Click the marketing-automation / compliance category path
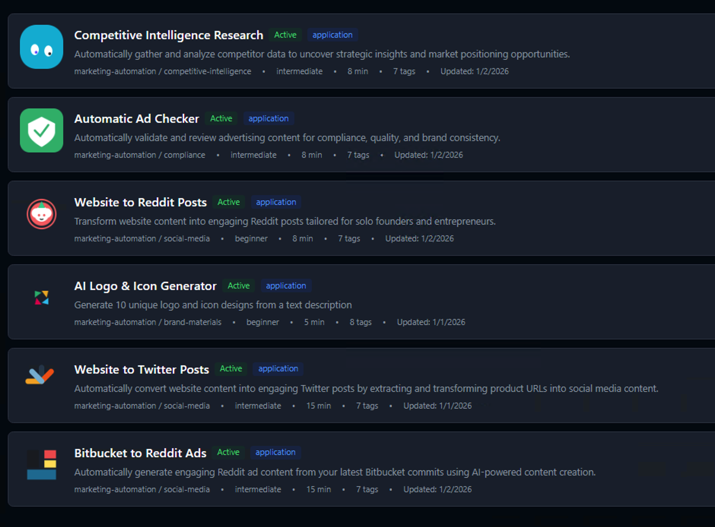 (140, 155)
